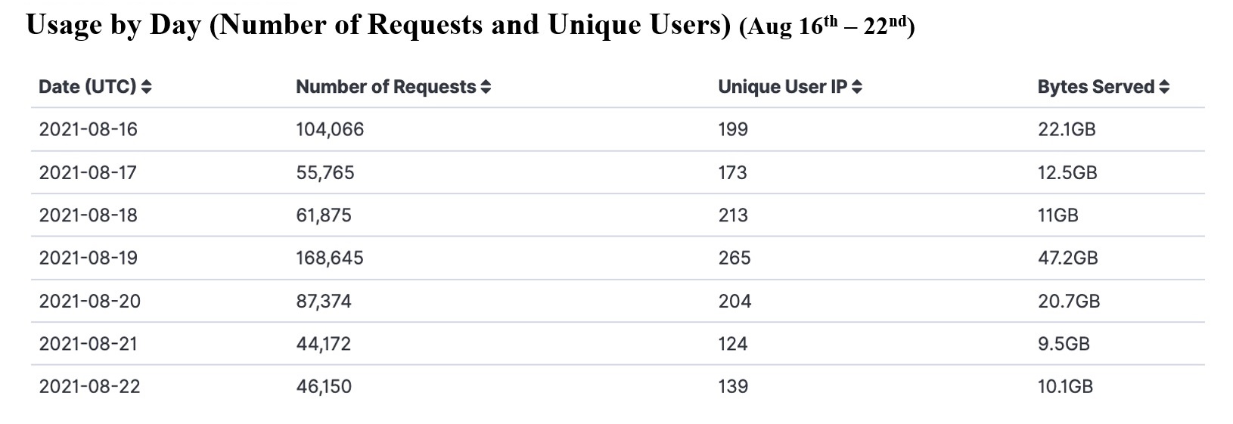Select the 2021-08-18 date cell
The height and width of the screenshot is (424, 1233).
89,215
